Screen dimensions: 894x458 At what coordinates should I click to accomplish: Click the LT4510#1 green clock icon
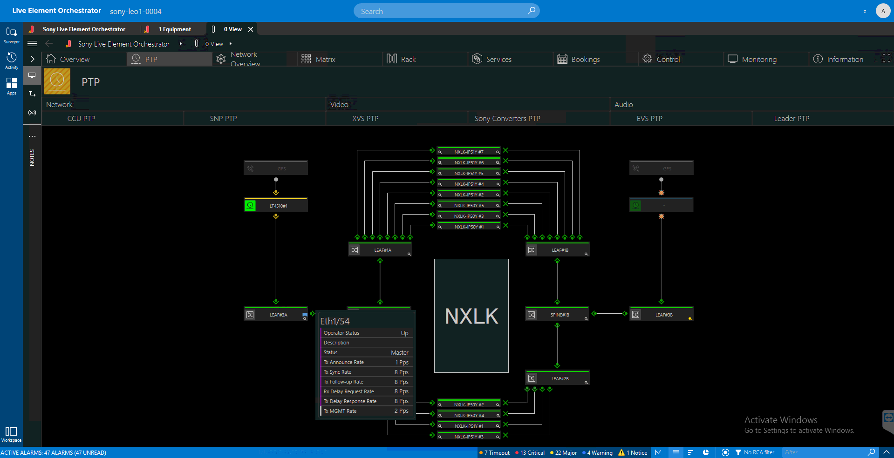(x=250, y=205)
